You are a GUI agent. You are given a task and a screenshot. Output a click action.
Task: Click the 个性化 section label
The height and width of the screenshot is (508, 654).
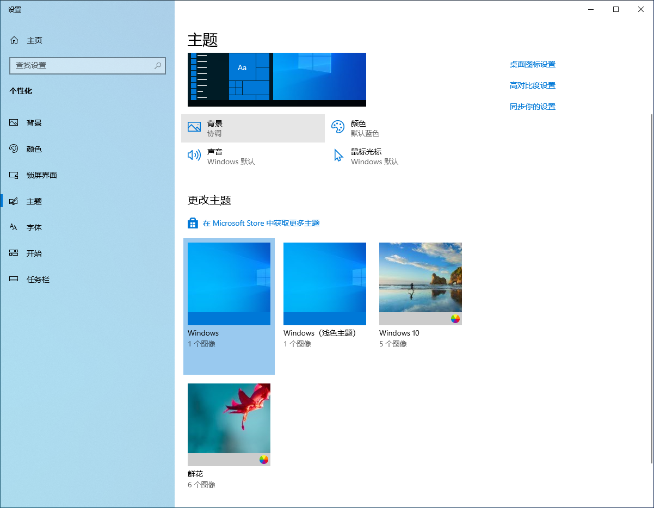coord(21,91)
